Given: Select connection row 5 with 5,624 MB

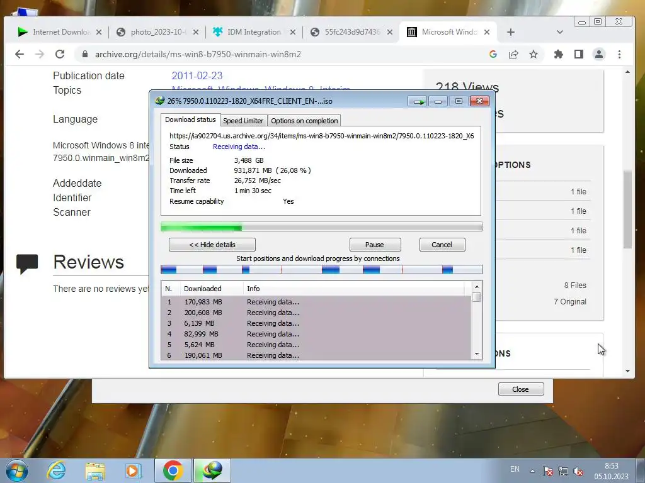Looking at the screenshot, I should coord(316,345).
